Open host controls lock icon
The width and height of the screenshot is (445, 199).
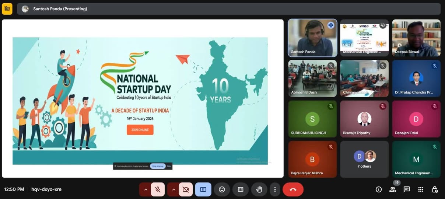click(435, 189)
